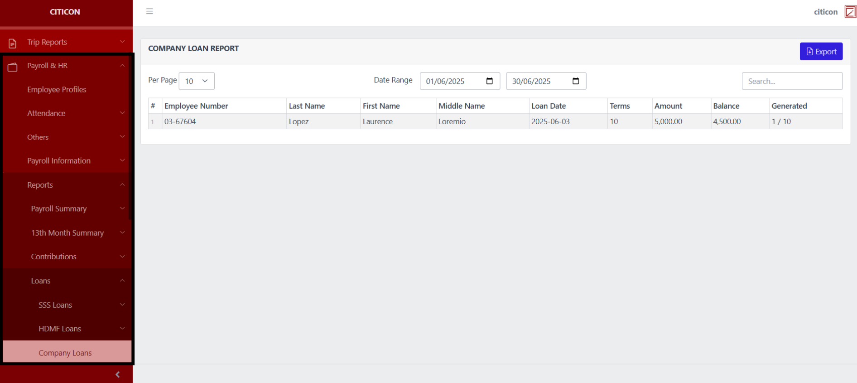Expand the Attendance submenu
857x383 pixels.
pos(66,113)
